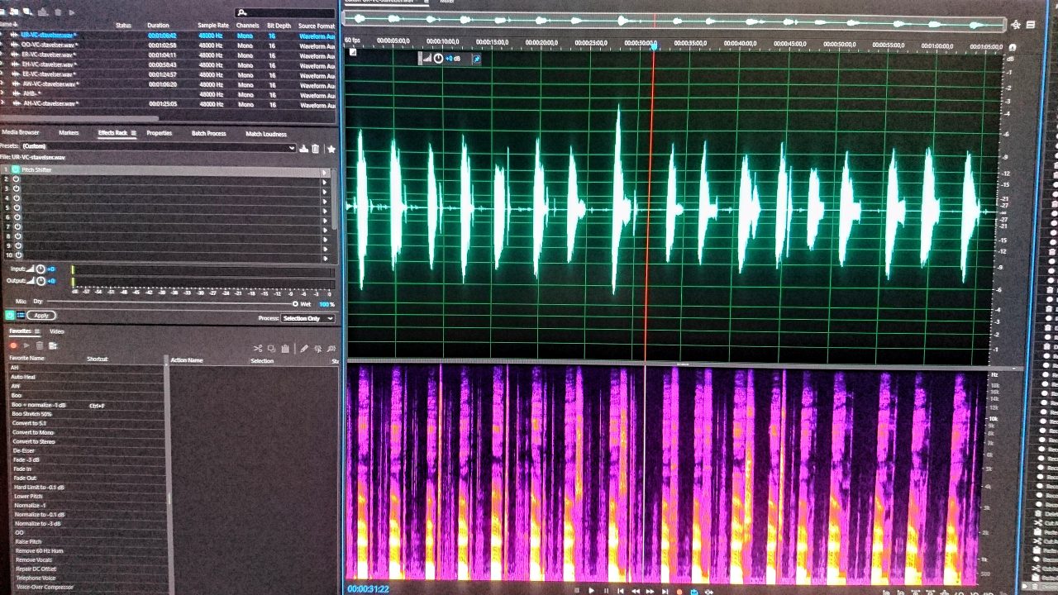The width and height of the screenshot is (1058, 595).
Task: Click the Cut icon in history toolbar
Action: coord(258,349)
